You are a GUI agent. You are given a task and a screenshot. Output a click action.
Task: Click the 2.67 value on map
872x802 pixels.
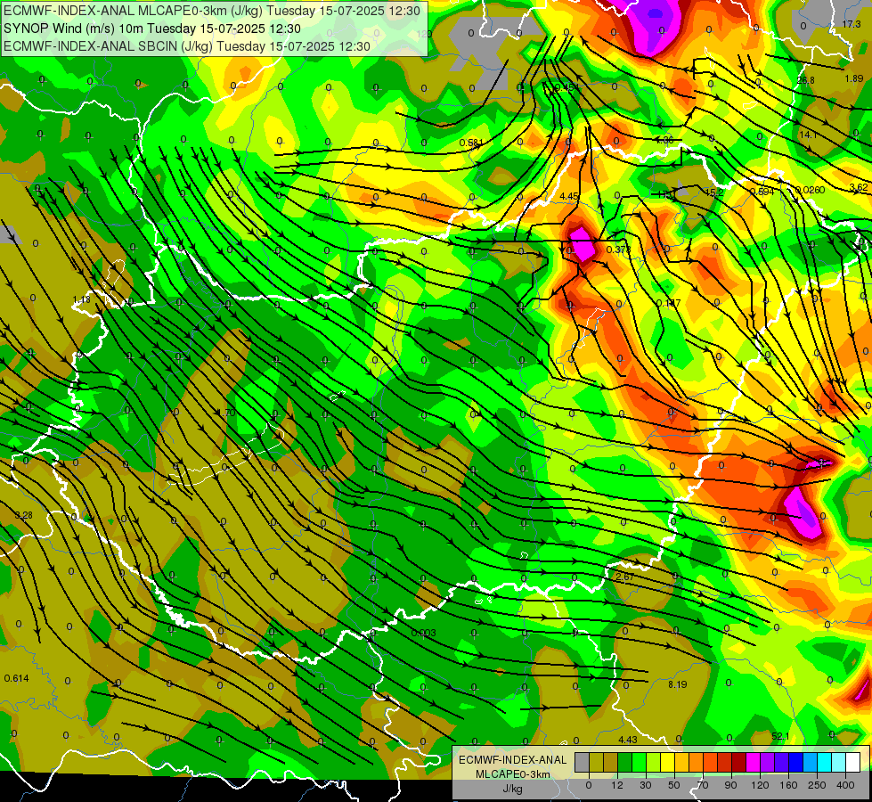coord(625,577)
